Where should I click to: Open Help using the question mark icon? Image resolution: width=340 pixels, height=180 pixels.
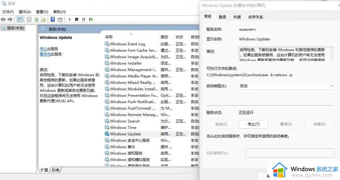click(53, 19)
